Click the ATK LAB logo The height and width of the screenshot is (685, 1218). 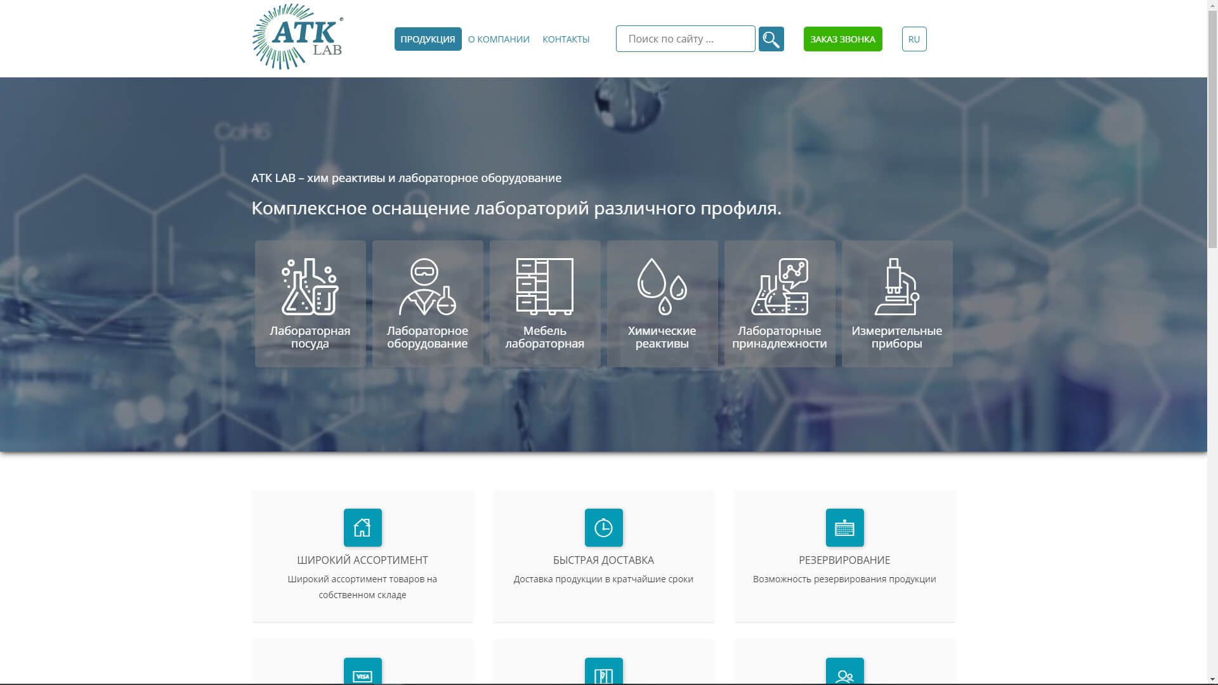point(298,37)
